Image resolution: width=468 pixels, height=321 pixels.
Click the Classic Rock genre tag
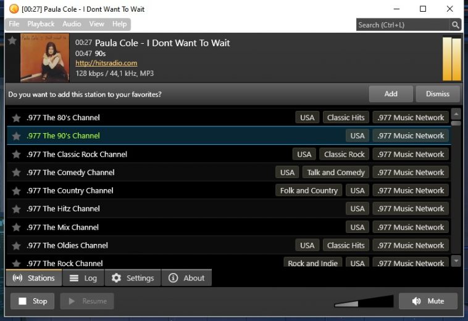(344, 154)
